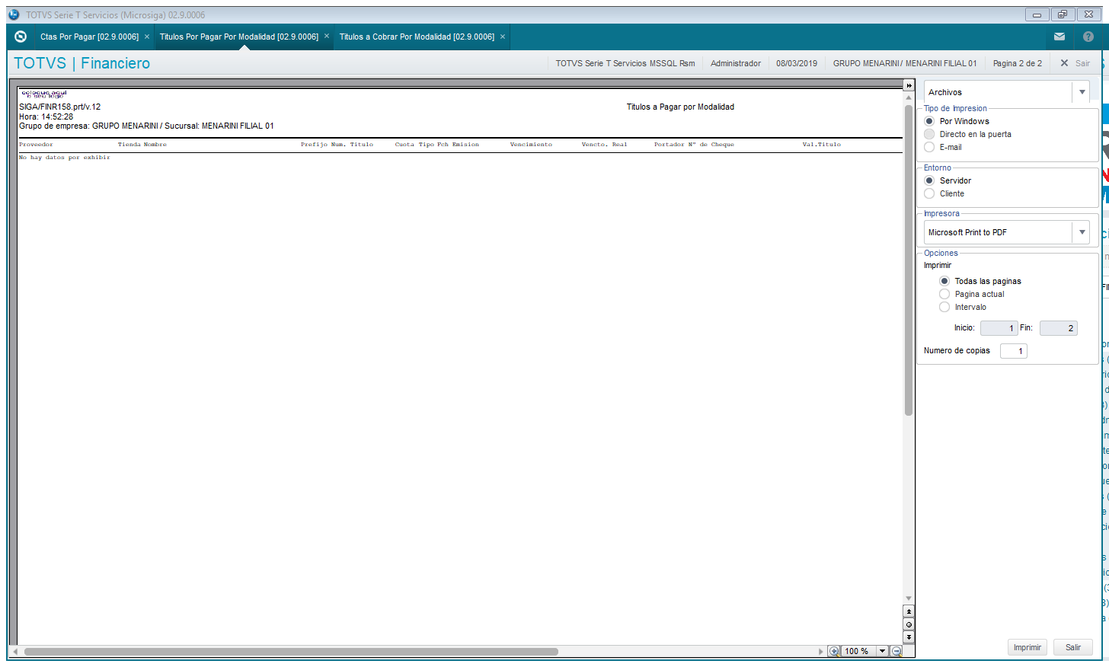Click horizontal scrollbar left arrow of preview
Viewport: 1109px width, 667px height.
point(15,652)
